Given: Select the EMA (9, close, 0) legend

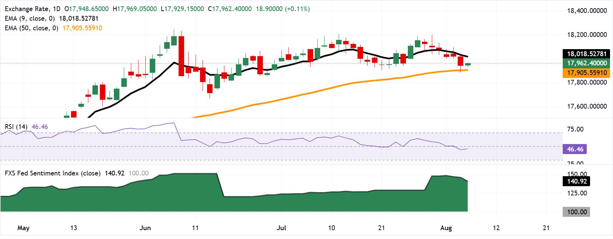Looking at the screenshot, I should [30, 18].
